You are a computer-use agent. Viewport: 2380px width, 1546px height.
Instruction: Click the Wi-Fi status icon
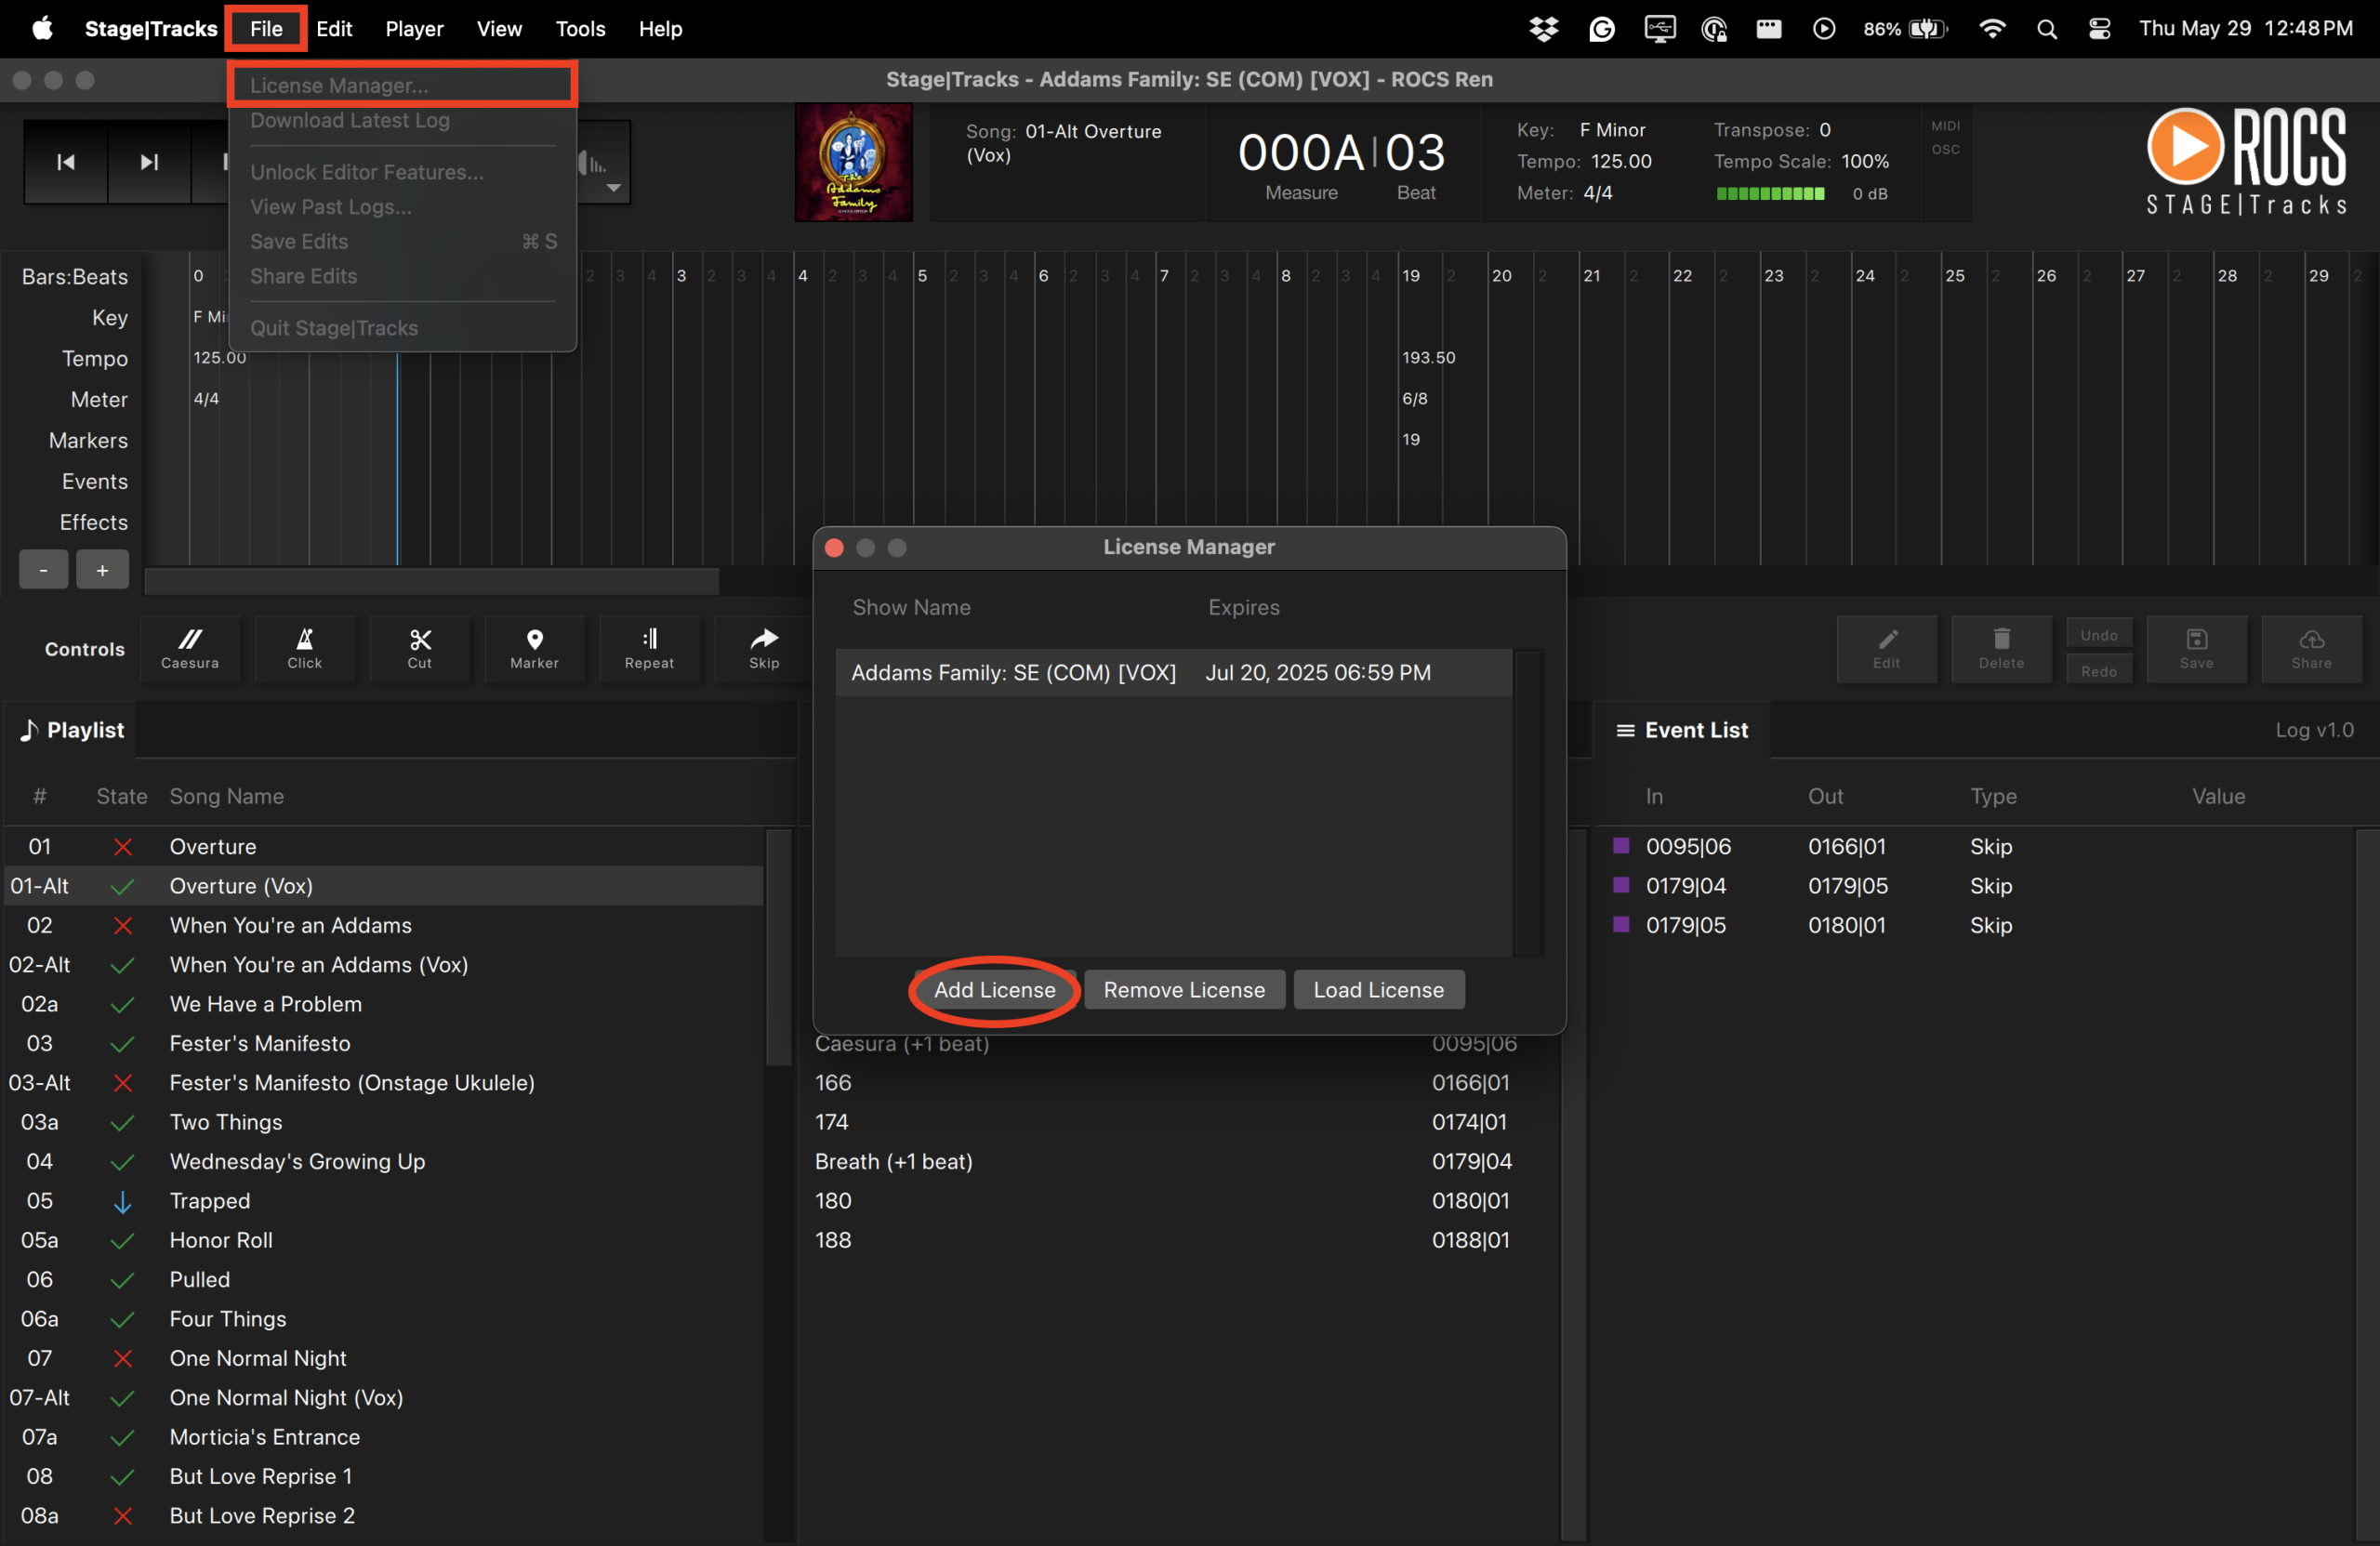(1991, 29)
